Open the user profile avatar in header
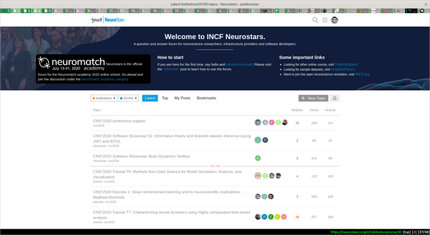The width and height of the screenshot is (430, 235). (335, 20)
